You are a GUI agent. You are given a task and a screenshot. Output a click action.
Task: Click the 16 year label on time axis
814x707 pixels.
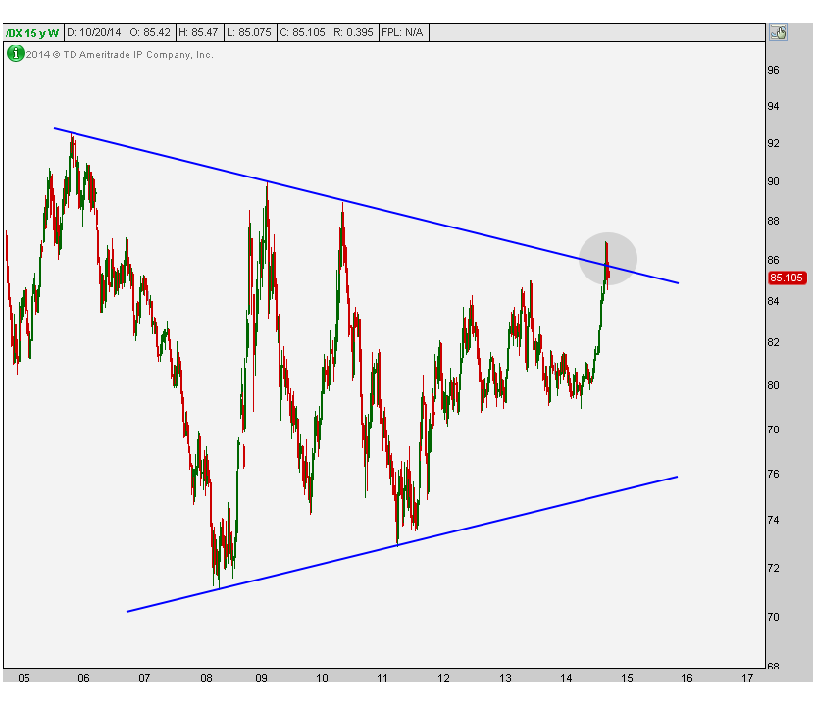coord(687,678)
